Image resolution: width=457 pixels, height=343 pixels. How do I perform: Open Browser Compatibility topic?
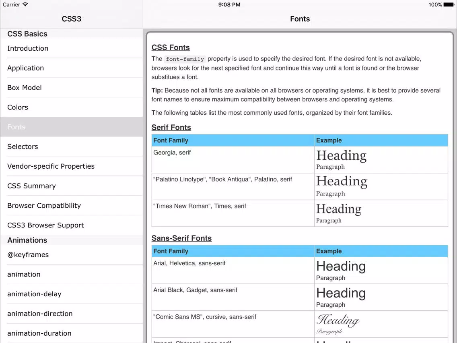[x=72, y=205]
